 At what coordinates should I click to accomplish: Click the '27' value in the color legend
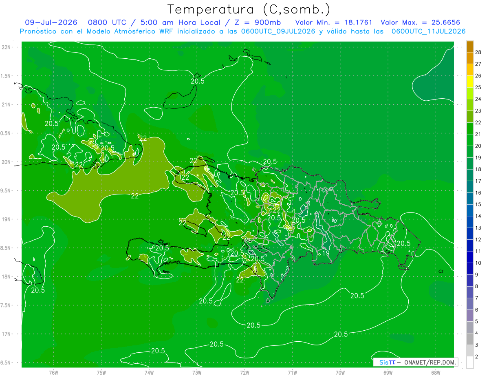tap(478, 64)
